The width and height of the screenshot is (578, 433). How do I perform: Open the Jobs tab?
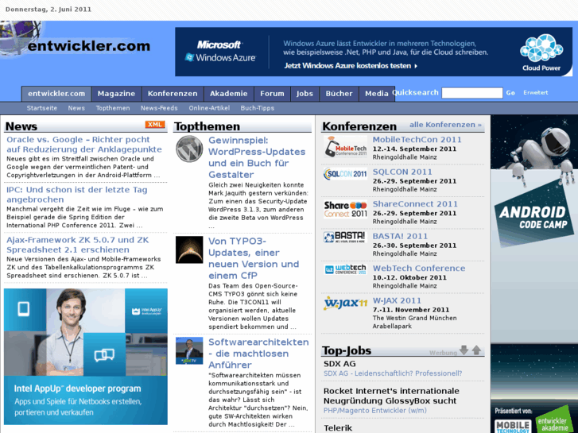305,94
